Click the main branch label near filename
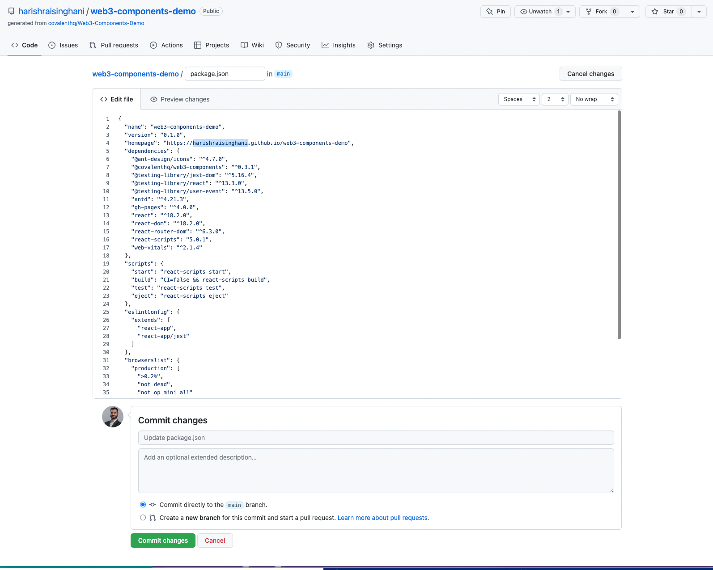This screenshot has width=713, height=570. coord(284,74)
